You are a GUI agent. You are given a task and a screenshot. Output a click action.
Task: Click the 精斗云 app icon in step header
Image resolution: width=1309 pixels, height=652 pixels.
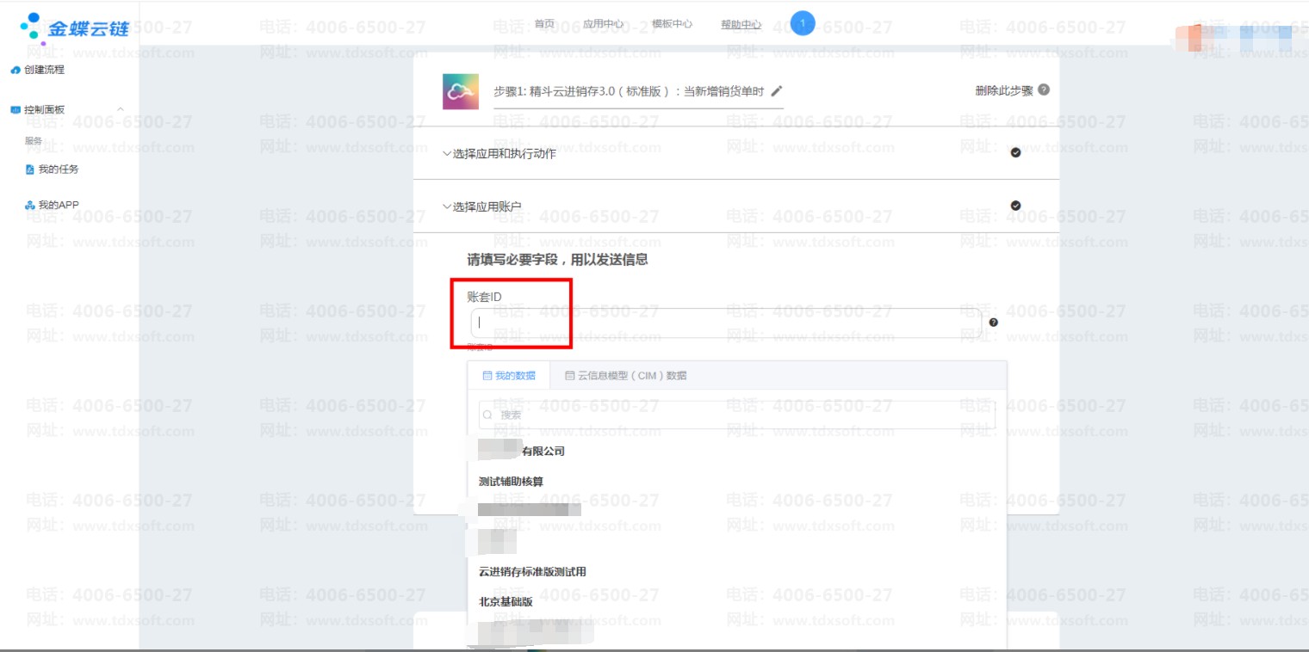pyautogui.click(x=461, y=92)
